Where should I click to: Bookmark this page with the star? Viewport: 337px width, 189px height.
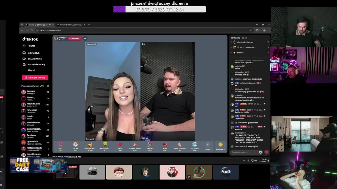(251, 30)
